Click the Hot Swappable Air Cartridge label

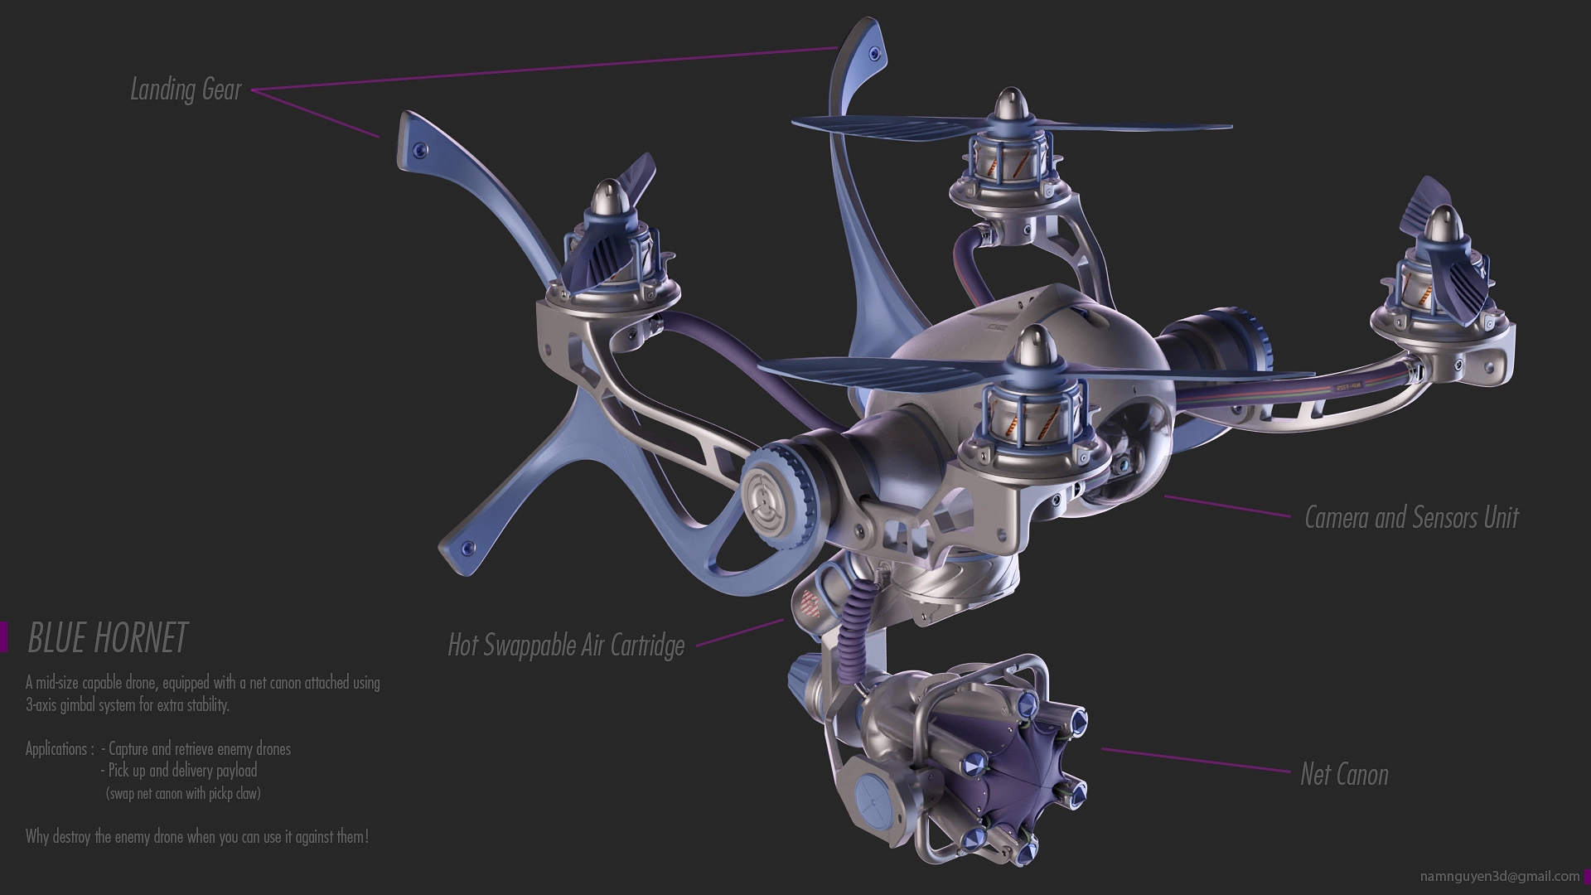[x=566, y=645]
